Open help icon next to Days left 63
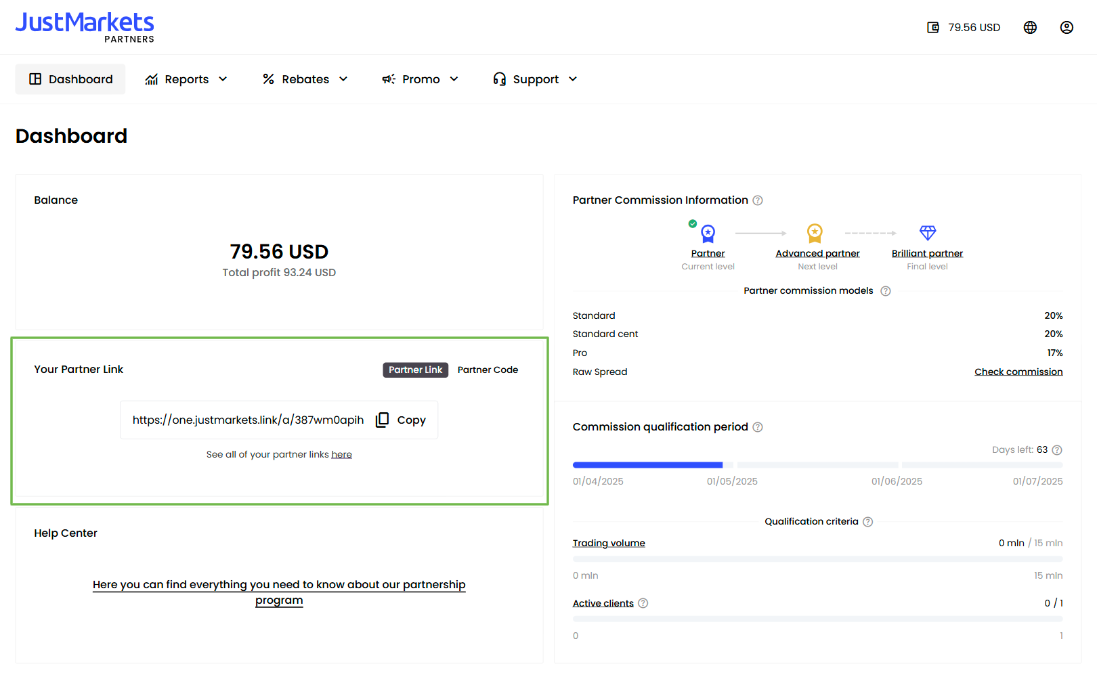 (x=1057, y=450)
